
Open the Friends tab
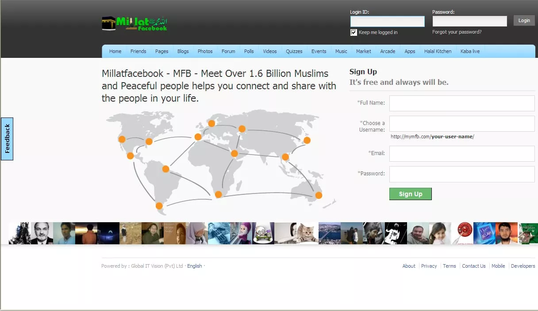click(x=138, y=51)
